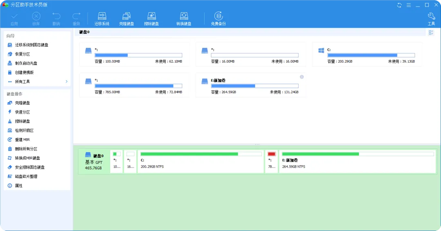Click the app logo in title bar
This screenshot has width=441, height=231.
click(x=5, y=5)
